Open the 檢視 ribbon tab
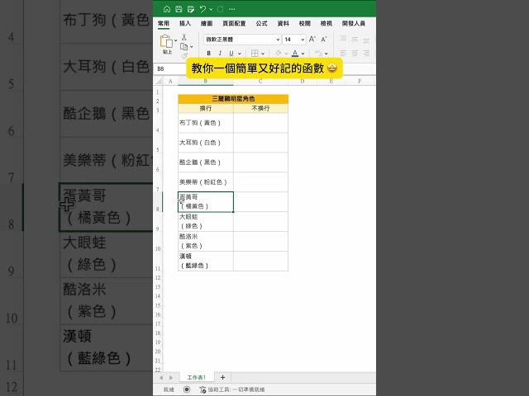 [326, 23]
